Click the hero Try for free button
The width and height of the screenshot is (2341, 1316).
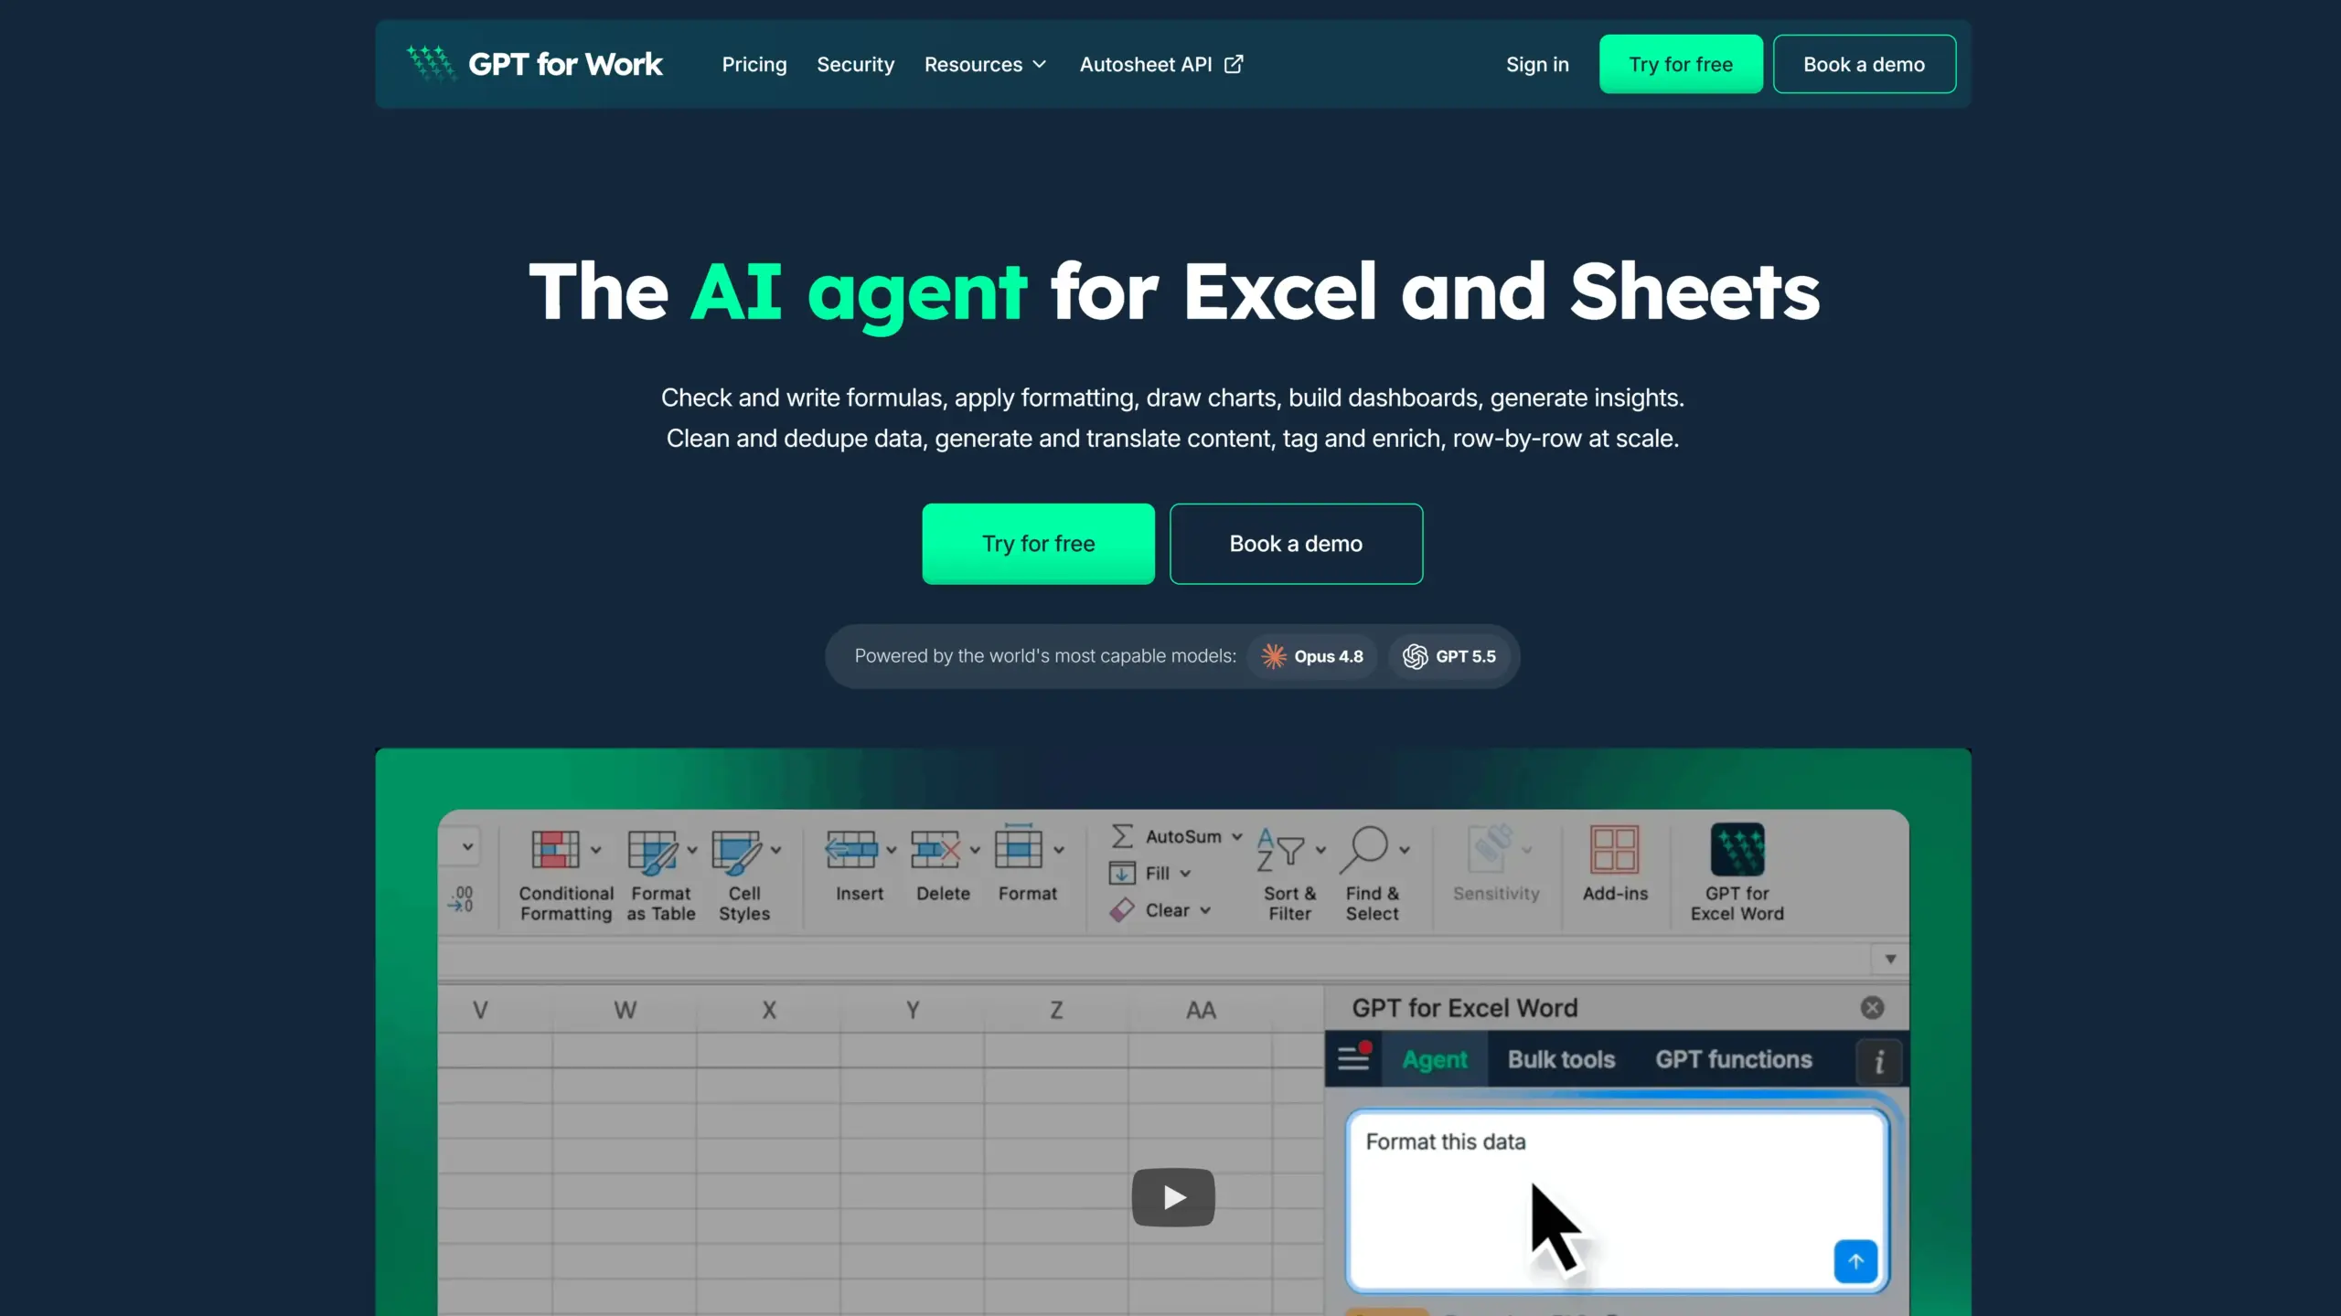[x=1038, y=544]
